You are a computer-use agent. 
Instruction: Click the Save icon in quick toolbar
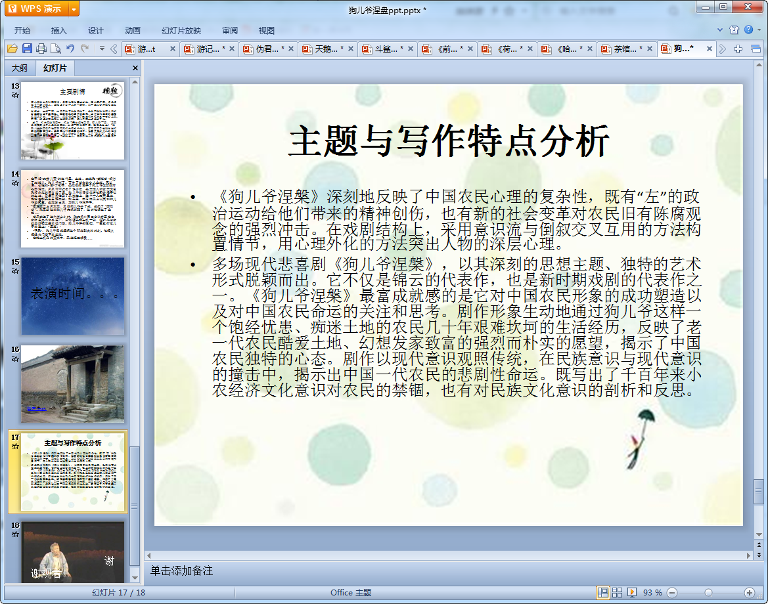tap(27, 49)
